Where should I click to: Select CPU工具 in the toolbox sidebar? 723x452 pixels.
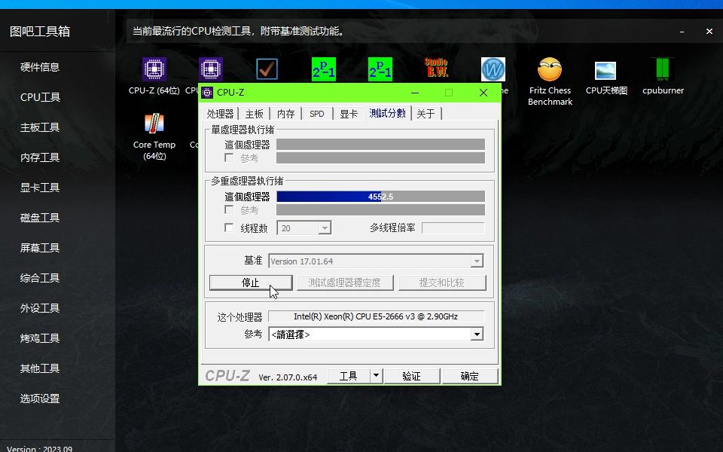click(40, 97)
